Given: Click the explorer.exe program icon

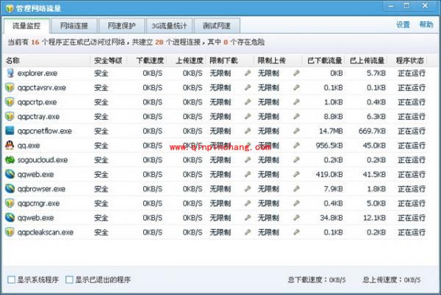Looking at the screenshot, I should tap(10, 73).
